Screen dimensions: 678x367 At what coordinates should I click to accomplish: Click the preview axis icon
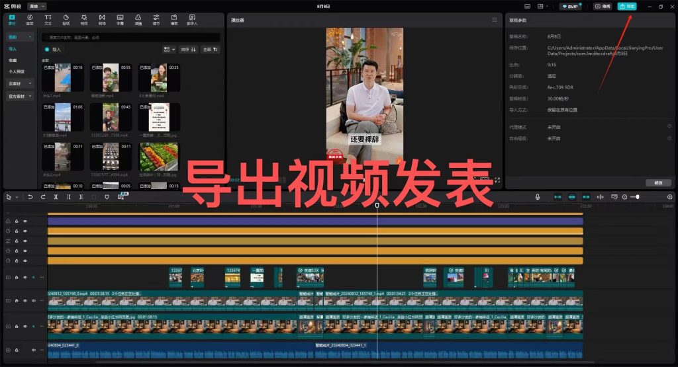[x=600, y=197]
